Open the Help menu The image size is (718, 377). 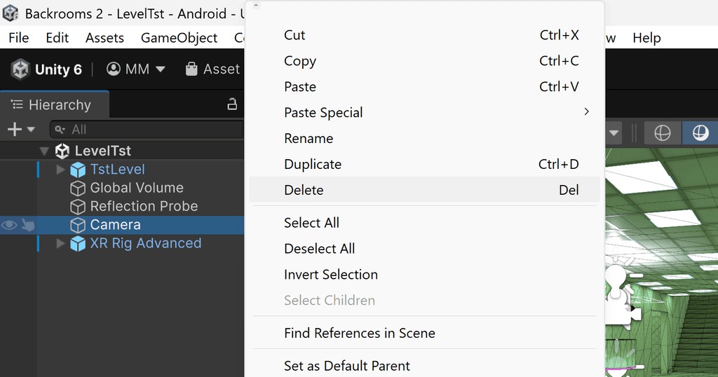(646, 38)
